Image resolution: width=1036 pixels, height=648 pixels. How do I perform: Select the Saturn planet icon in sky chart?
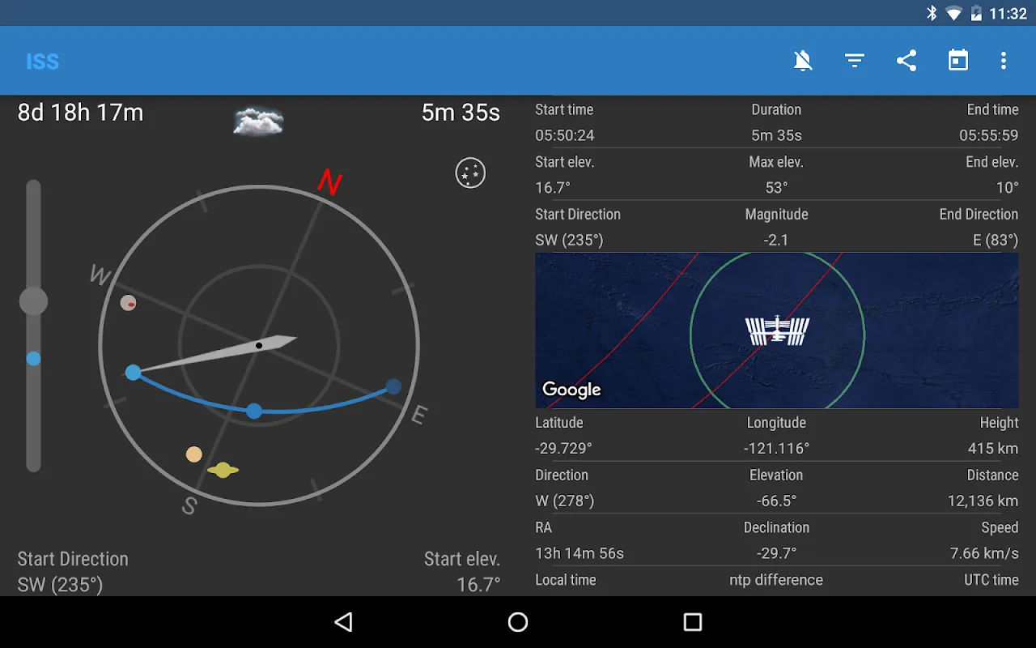223,470
